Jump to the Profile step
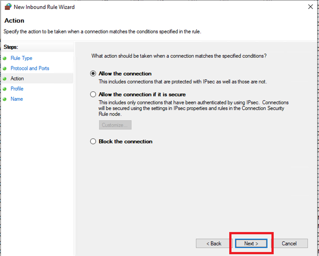The image size is (319, 256). click(x=17, y=89)
